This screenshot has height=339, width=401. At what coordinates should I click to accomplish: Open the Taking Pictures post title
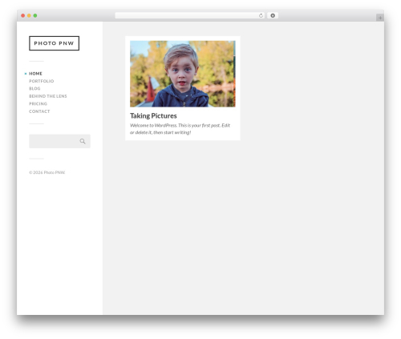pos(153,115)
